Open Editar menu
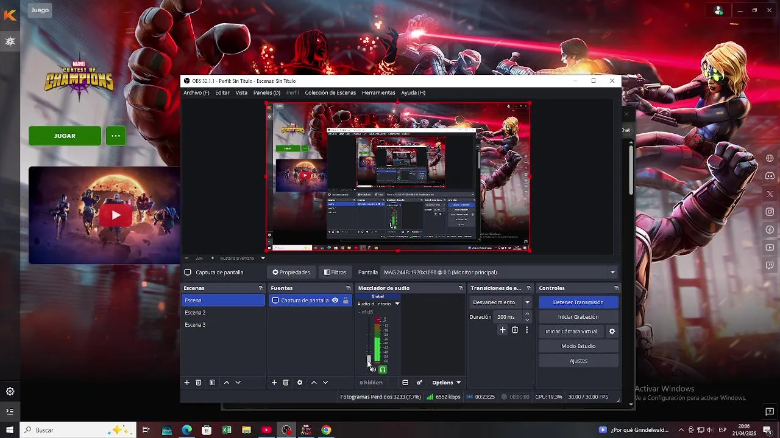Screen dimensions: 780x438 coord(222,92)
